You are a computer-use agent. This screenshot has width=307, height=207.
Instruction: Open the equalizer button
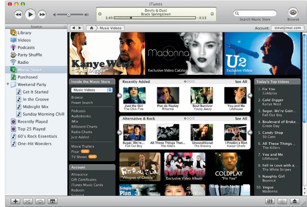pyautogui.click(x=270, y=201)
